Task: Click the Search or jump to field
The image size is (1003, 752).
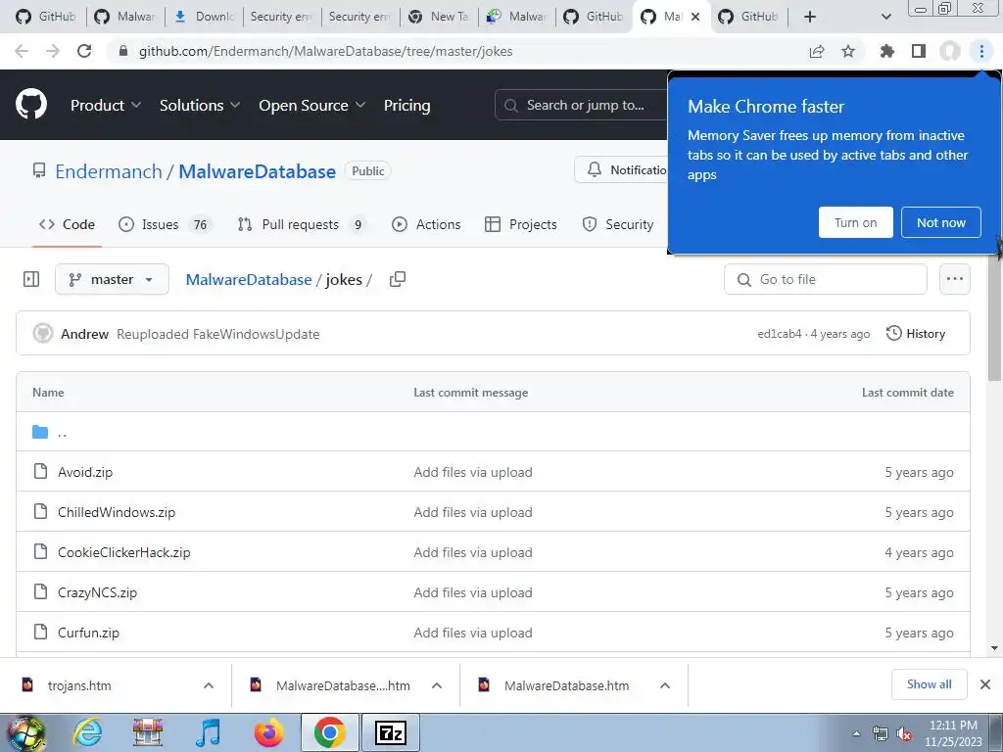Action: coord(581,105)
